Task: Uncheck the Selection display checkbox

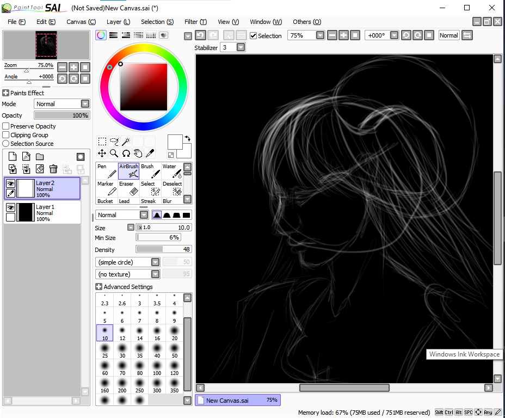Action: pyautogui.click(x=254, y=36)
